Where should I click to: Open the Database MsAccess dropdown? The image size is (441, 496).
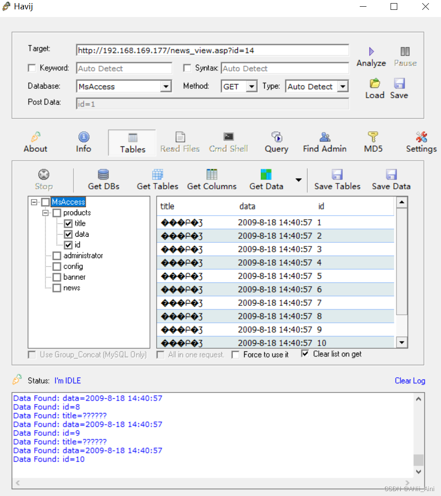[166, 86]
